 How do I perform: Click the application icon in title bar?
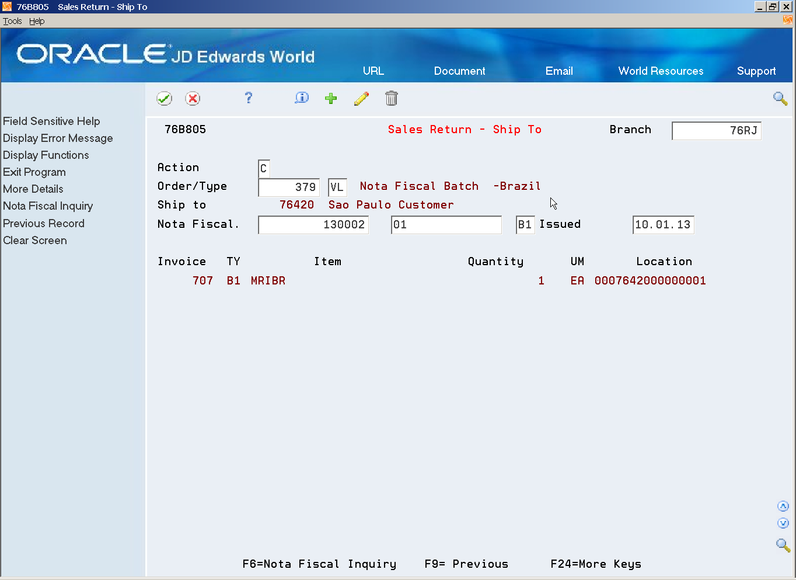[x=7, y=7]
